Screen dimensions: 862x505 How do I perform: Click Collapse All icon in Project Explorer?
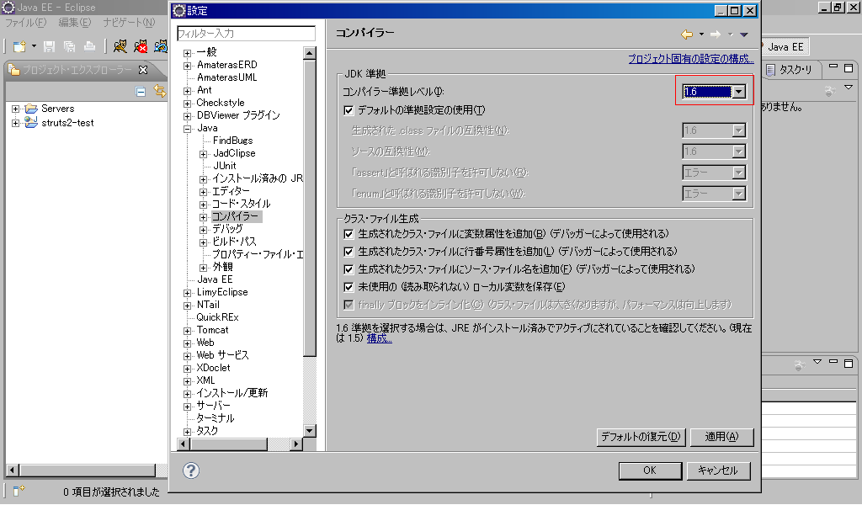tap(141, 92)
